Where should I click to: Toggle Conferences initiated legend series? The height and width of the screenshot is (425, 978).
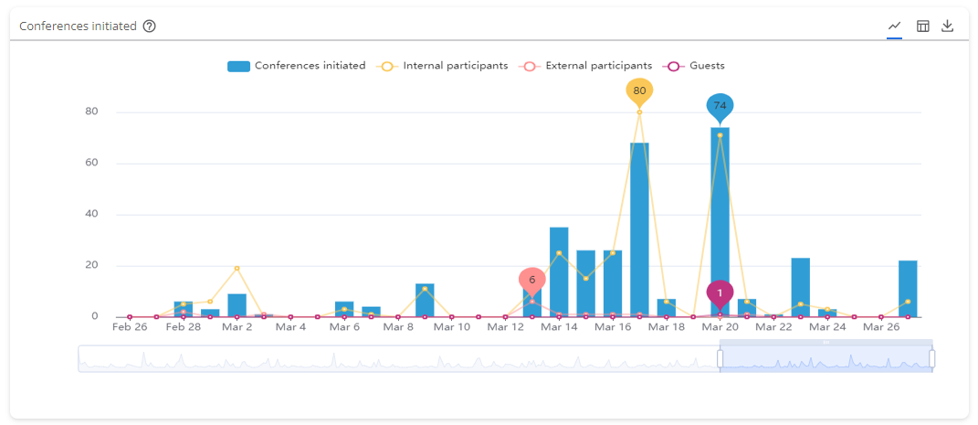click(297, 66)
